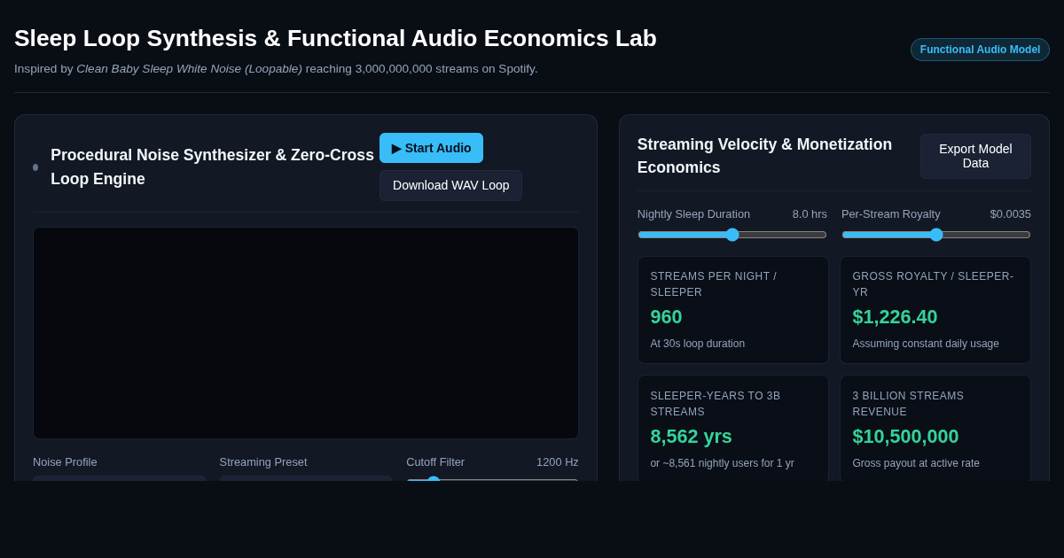The height and width of the screenshot is (558, 1064).
Task: Open the Noise Profile dropdown
Action: [119, 478]
